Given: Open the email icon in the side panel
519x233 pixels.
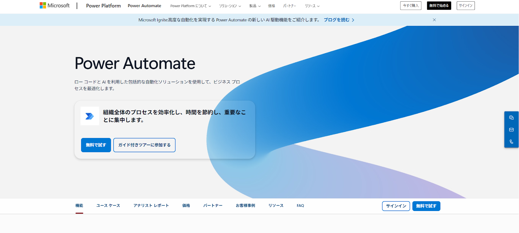Looking at the screenshot, I should [512, 130].
